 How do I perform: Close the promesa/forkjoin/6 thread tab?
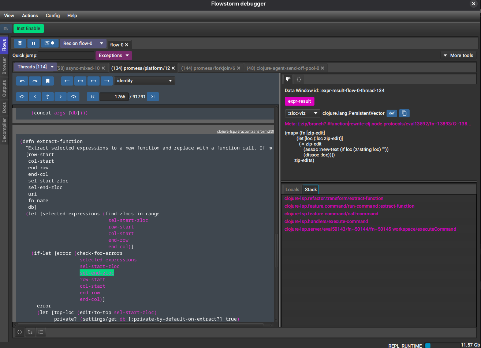point(239,68)
